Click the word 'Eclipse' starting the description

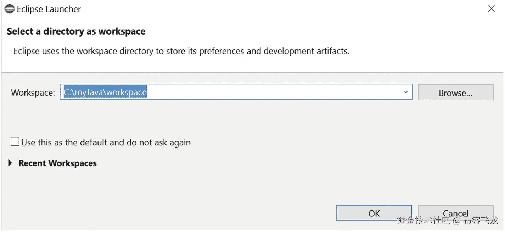[27, 51]
